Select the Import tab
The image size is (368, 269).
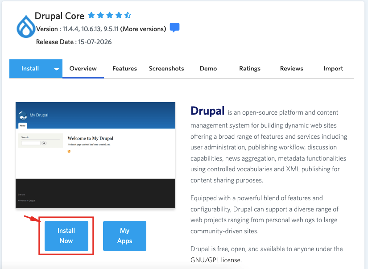tap(333, 69)
